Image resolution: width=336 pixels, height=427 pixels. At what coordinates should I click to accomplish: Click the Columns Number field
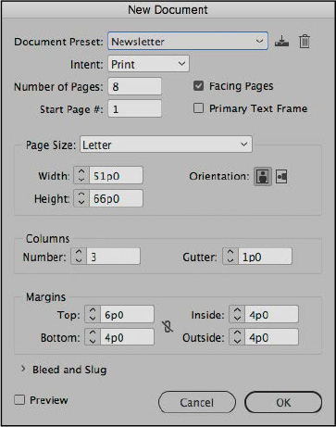113,257
